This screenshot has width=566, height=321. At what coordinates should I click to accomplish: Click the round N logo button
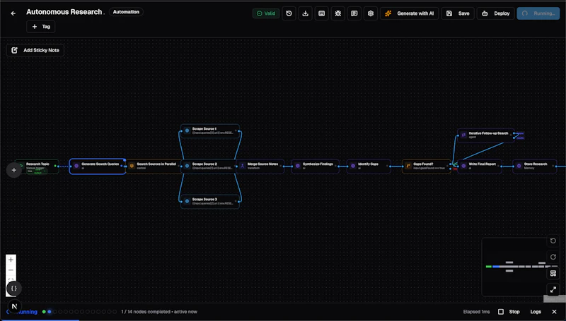pyautogui.click(x=14, y=306)
